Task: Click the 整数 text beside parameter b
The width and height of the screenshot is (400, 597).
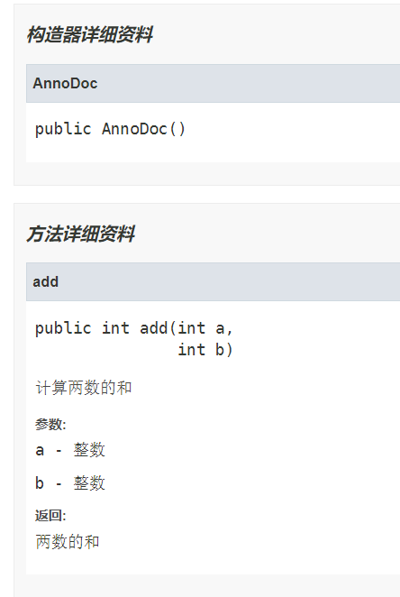Action: tap(89, 482)
